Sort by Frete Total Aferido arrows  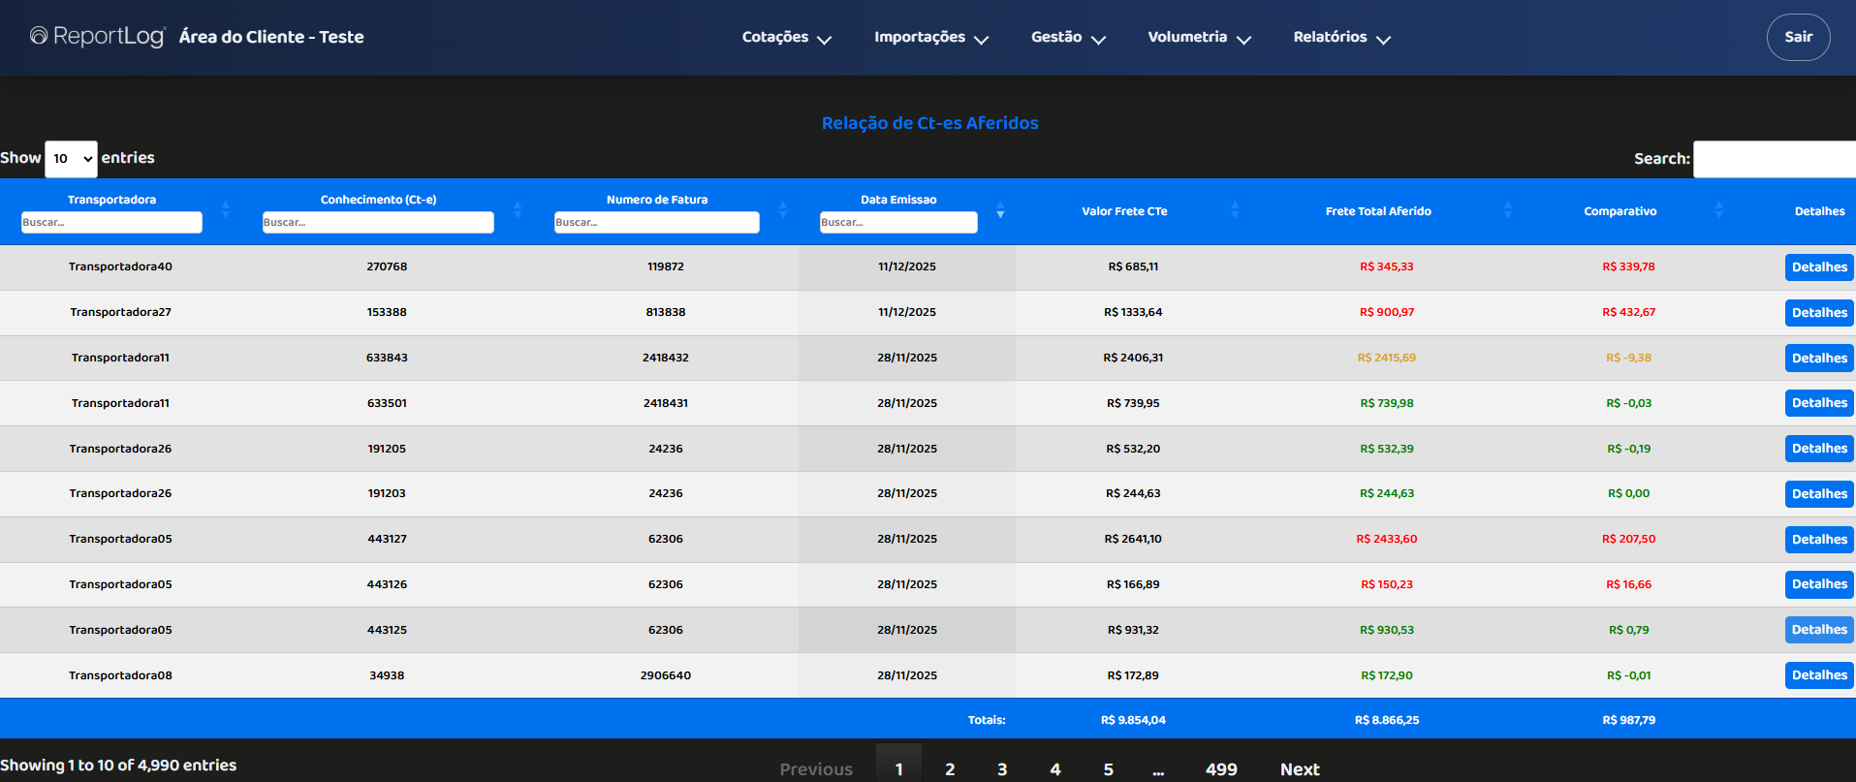tap(1507, 210)
